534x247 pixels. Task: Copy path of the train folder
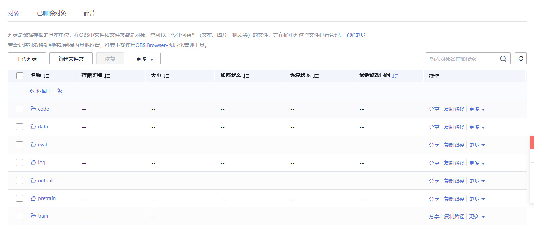[x=454, y=216]
